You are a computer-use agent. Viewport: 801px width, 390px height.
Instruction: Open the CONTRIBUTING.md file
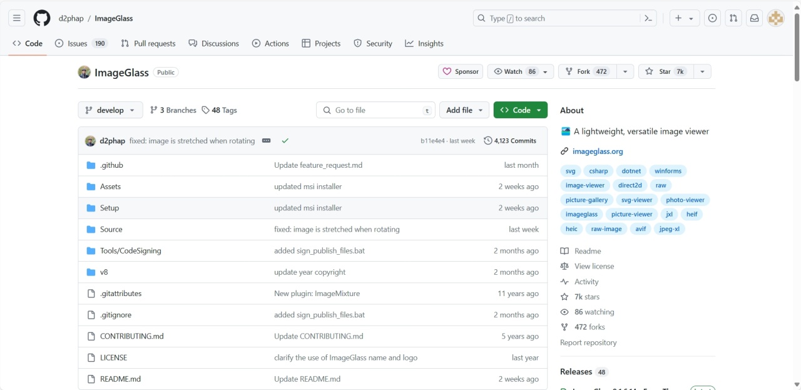coord(132,336)
